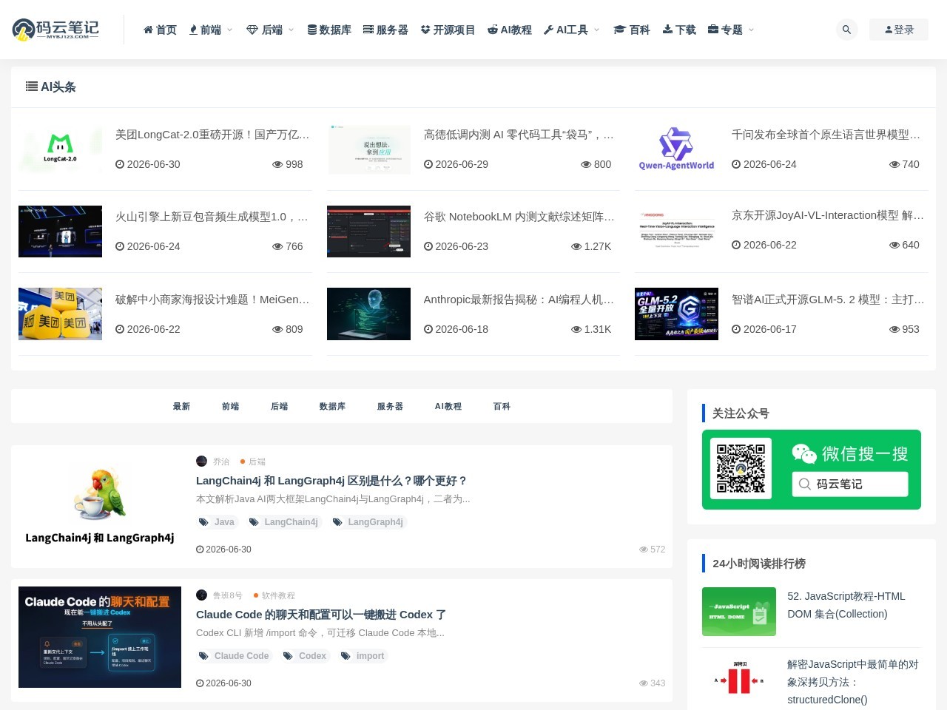Click the 码云笔记 WeChat search box
Image resolution: width=947 pixels, height=710 pixels.
(849, 484)
